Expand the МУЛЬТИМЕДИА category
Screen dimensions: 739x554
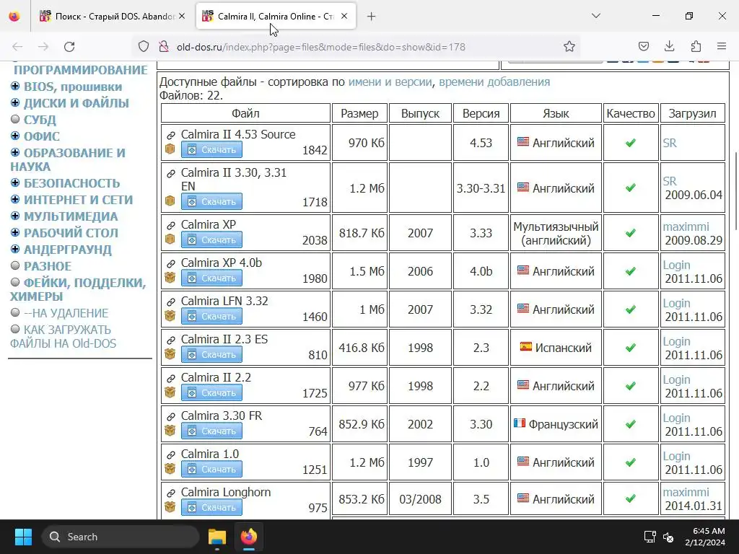coord(15,216)
